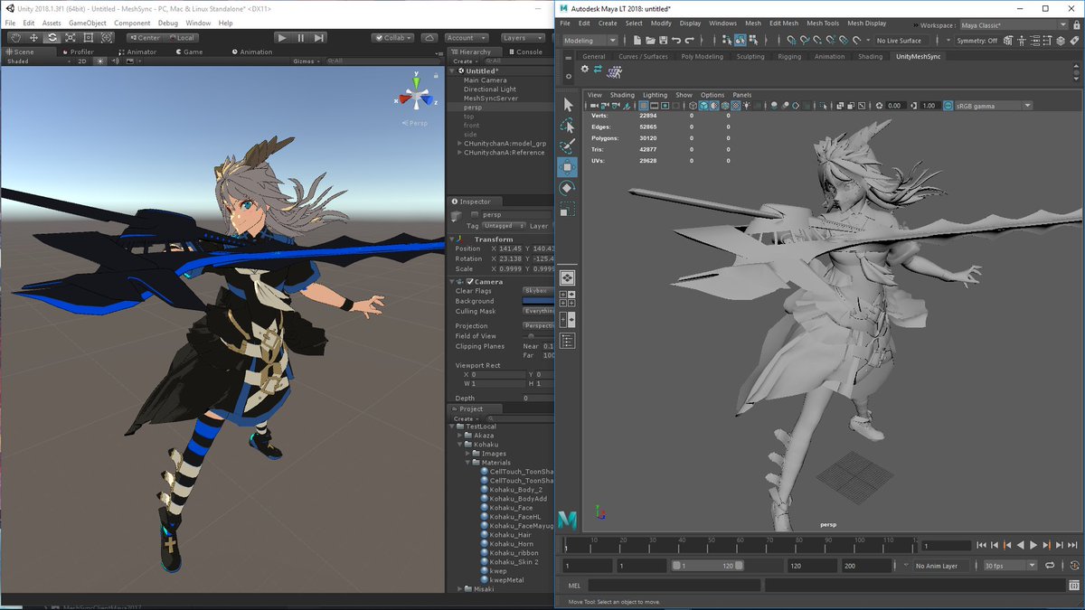Select the Move tool in Unity toolbar
This screenshot has width=1085, height=610.
pyautogui.click(x=33, y=38)
